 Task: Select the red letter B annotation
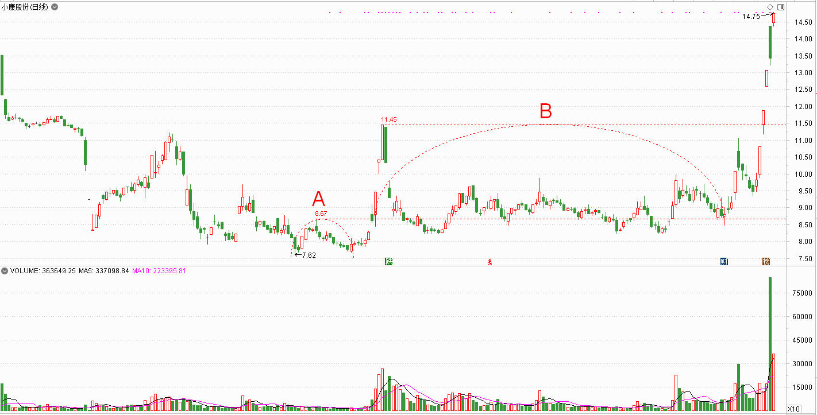coord(545,110)
